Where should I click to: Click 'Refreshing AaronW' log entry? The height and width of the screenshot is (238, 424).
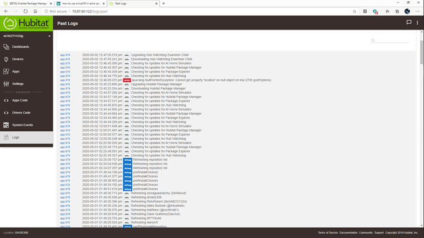144,222
